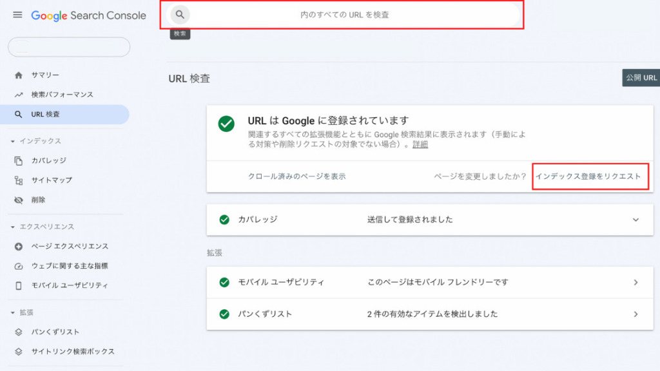Click ページを変更しましたか？ text
This screenshot has width=660, height=371.
tap(480, 176)
